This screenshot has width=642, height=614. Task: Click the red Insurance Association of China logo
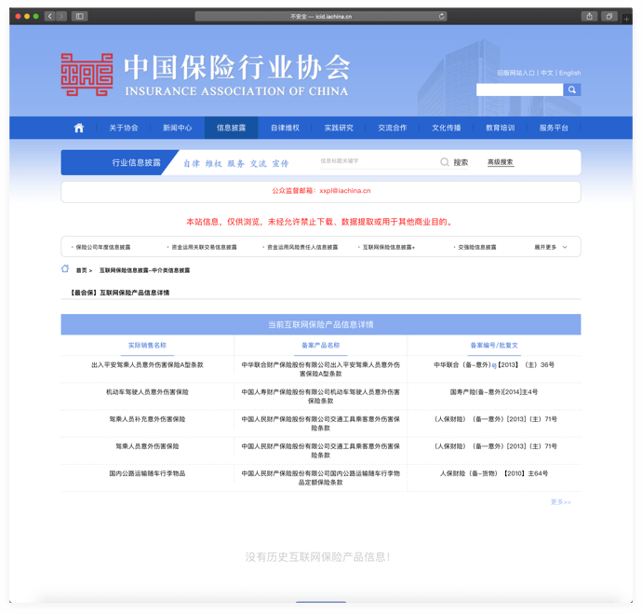[87, 75]
